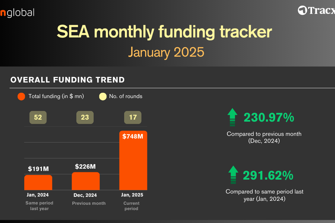Click the Tracxn logo icon

(302, 11)
